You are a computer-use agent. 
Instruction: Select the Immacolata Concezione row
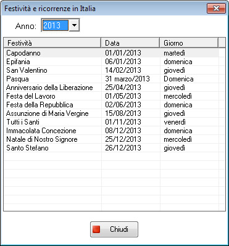point(111,131)
